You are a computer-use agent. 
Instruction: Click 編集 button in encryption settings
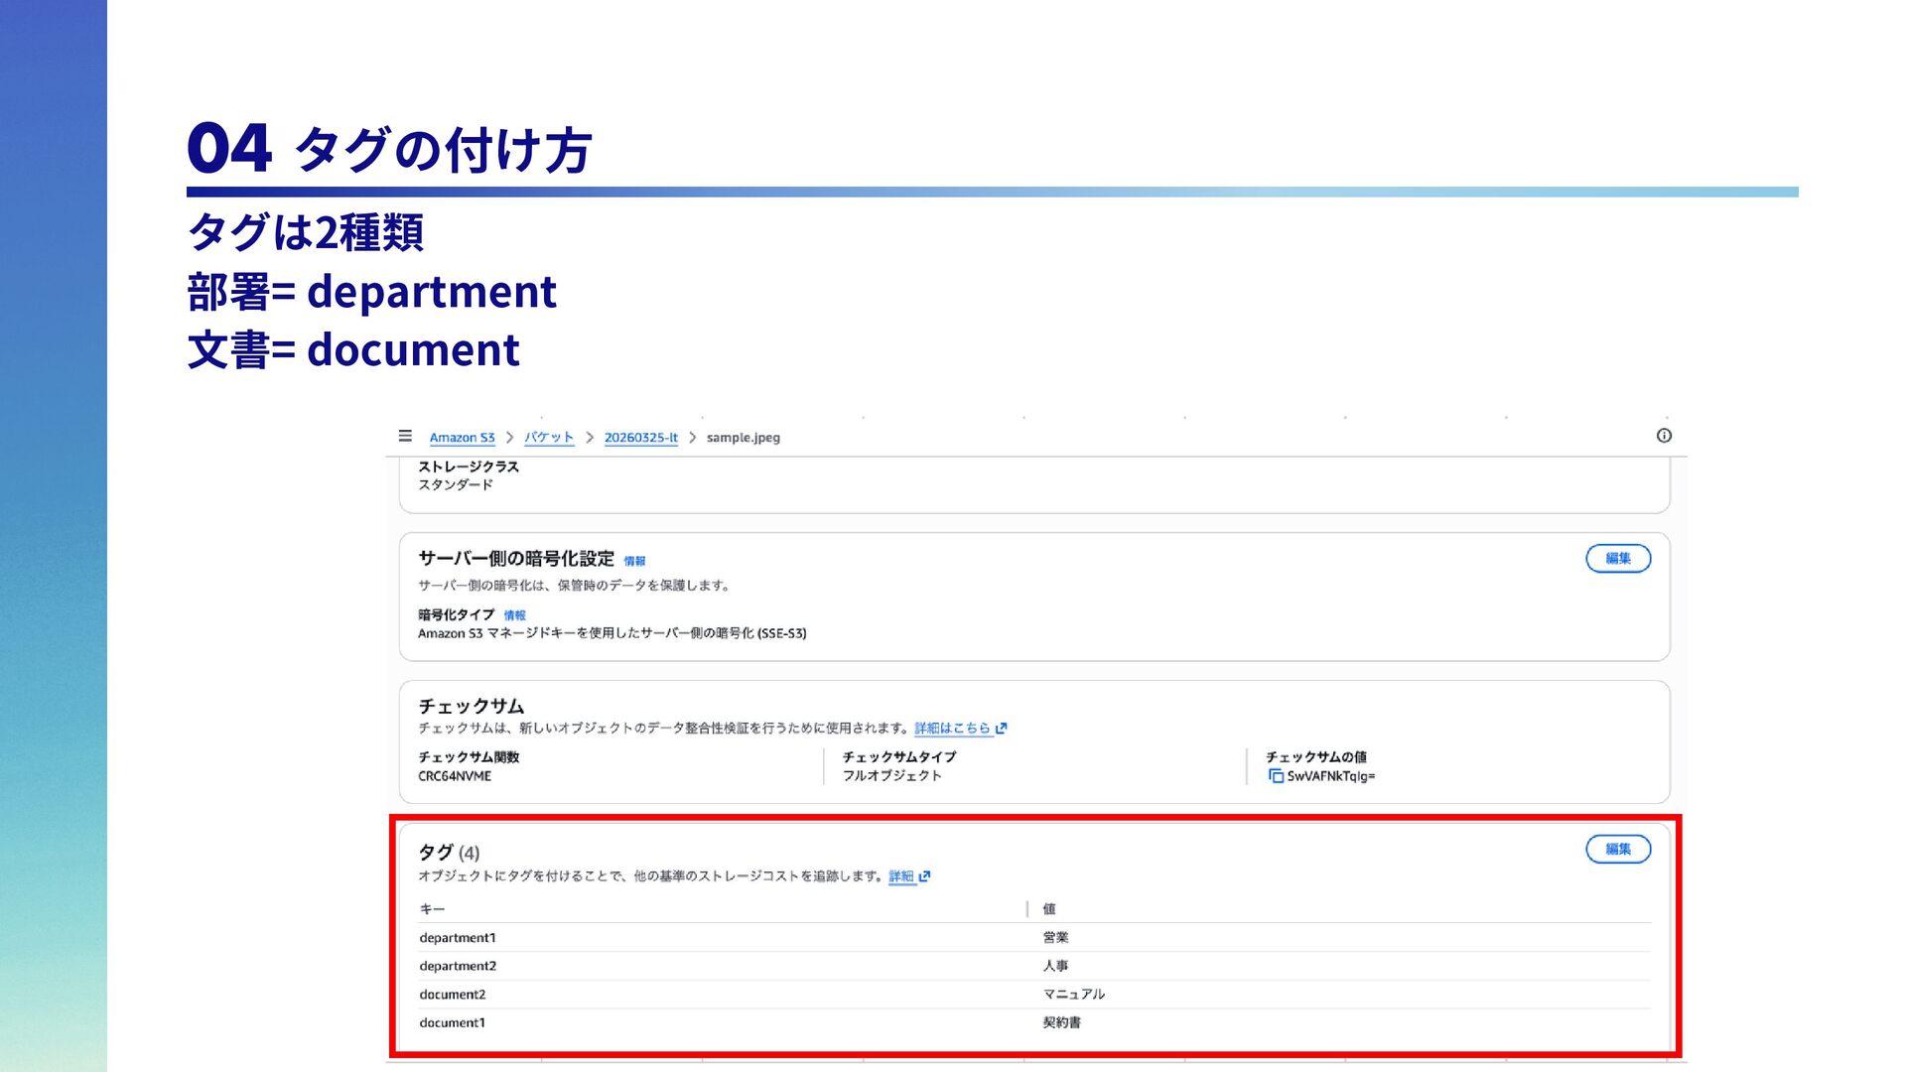[x=1617, y=559]
